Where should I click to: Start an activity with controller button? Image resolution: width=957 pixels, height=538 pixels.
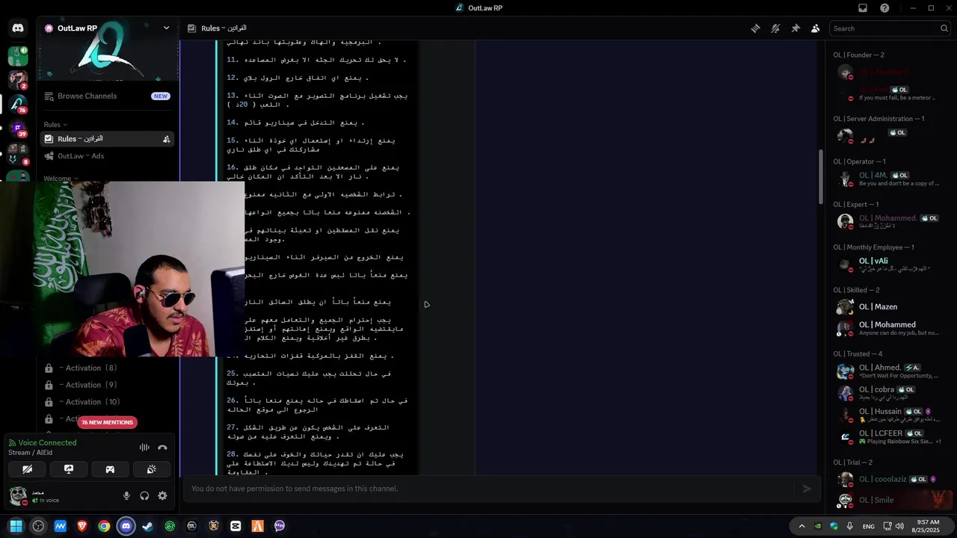[x=110, y=469]
